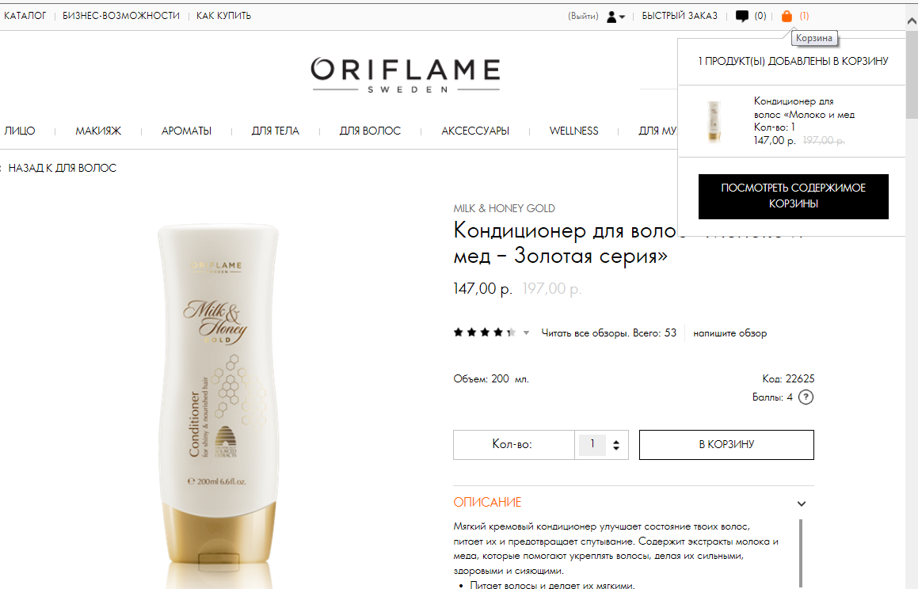Go back via НАЗАД К ДЛЯ ВОЛОС link
Screen dimensions: 918x589
click(62, 169)
